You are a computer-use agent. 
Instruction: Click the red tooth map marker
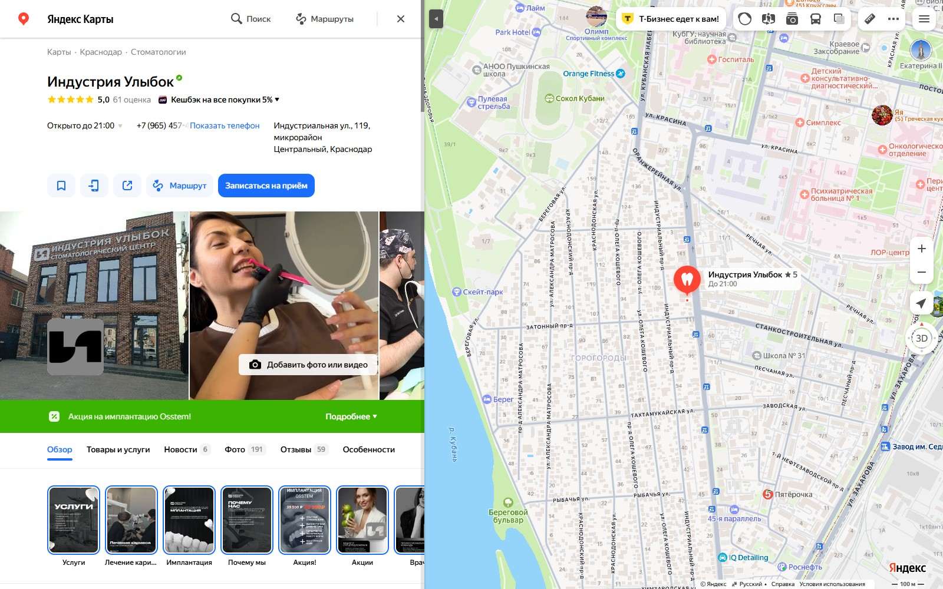pos(687,280)
